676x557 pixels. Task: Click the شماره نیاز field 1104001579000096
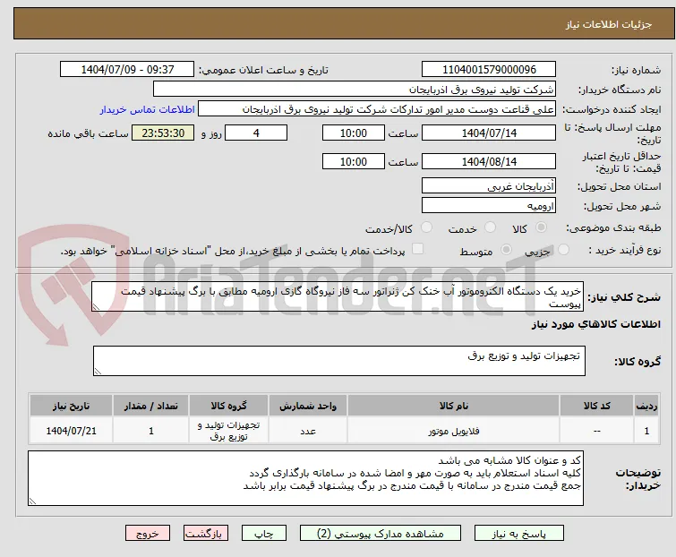489,70
